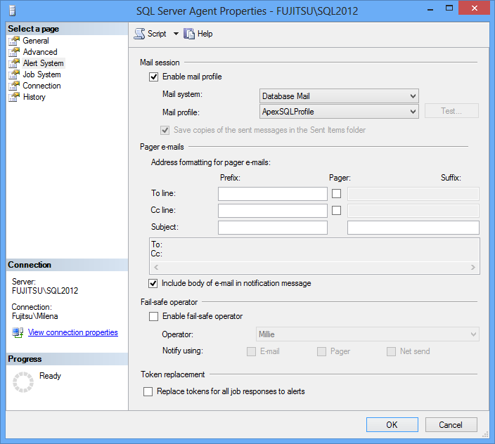Minimize the SQL Server Agent Properties window
This screenshot has width=495, height=444.
click(x=430, y=9)
